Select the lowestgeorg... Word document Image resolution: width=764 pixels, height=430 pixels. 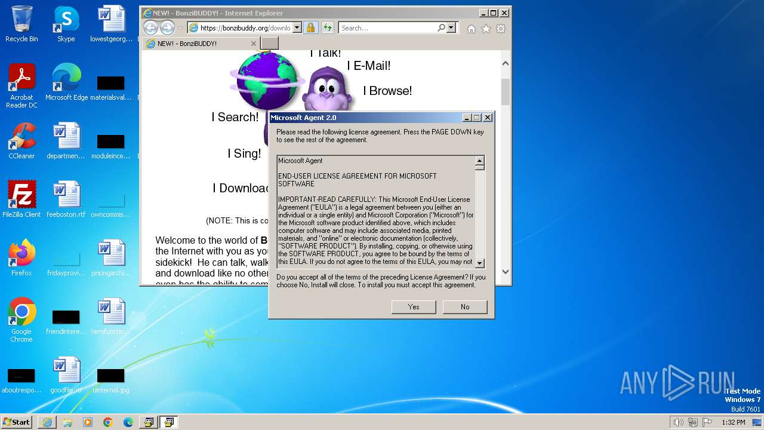tap(112, 24)
